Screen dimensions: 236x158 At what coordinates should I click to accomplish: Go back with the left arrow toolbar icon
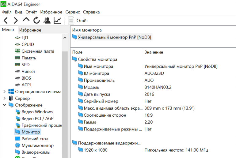pos(6,21)
